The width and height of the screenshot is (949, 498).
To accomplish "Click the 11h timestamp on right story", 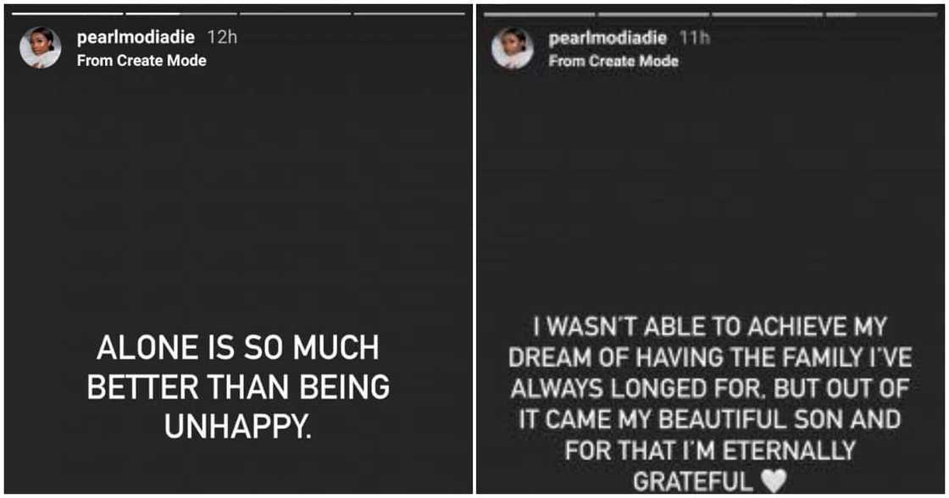I will pyautogui.click(x=695, y=39).
